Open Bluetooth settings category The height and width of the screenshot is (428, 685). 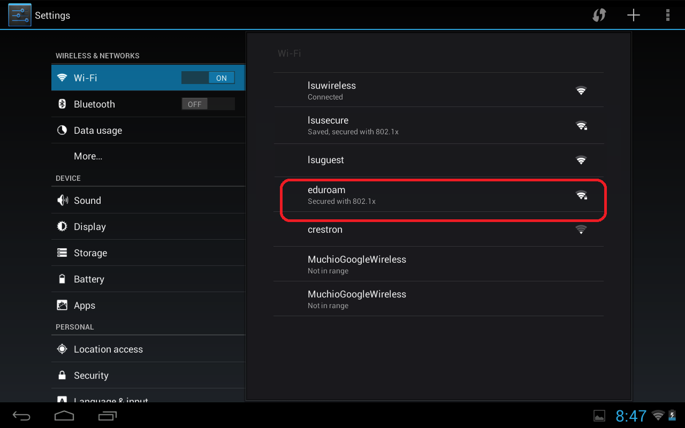(148, 104)
